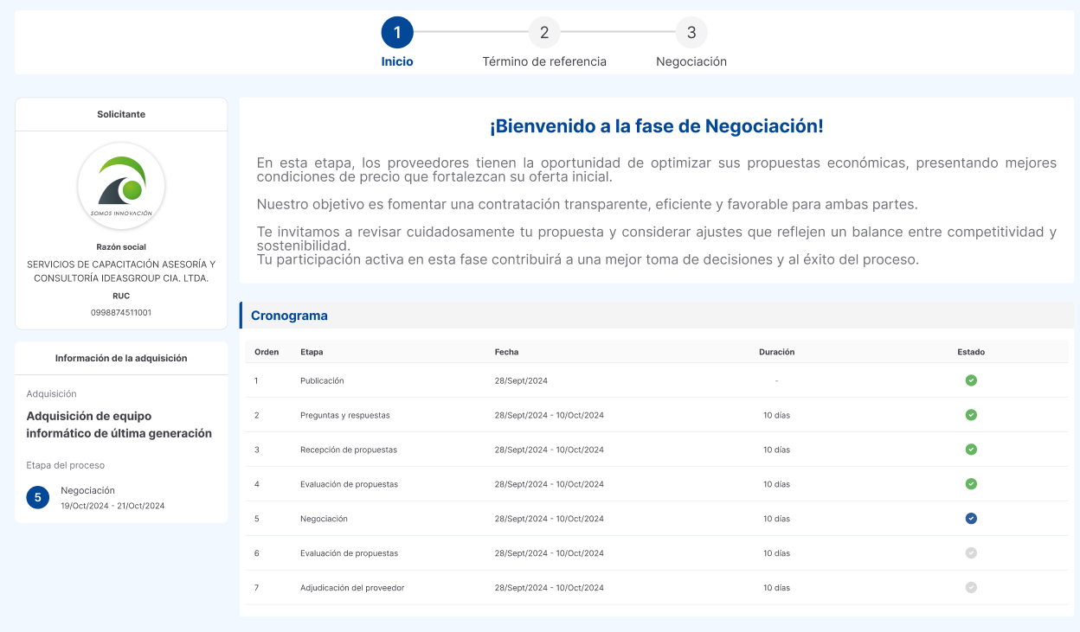
Task: Click the green status check for Publicación
Action: coord(971,380)
